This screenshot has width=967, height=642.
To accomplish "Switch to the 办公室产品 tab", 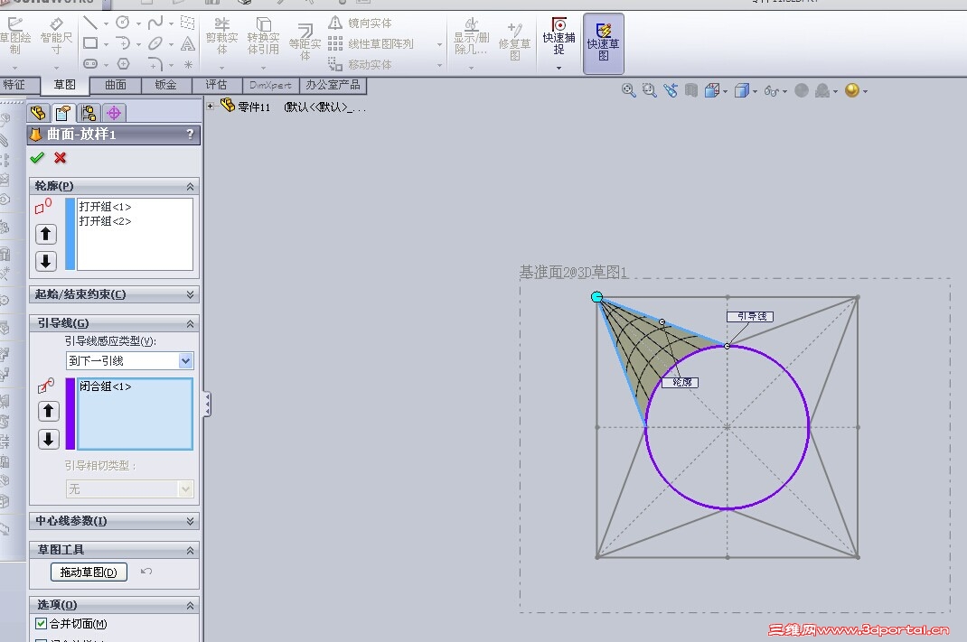I will [x=333, y=85].
